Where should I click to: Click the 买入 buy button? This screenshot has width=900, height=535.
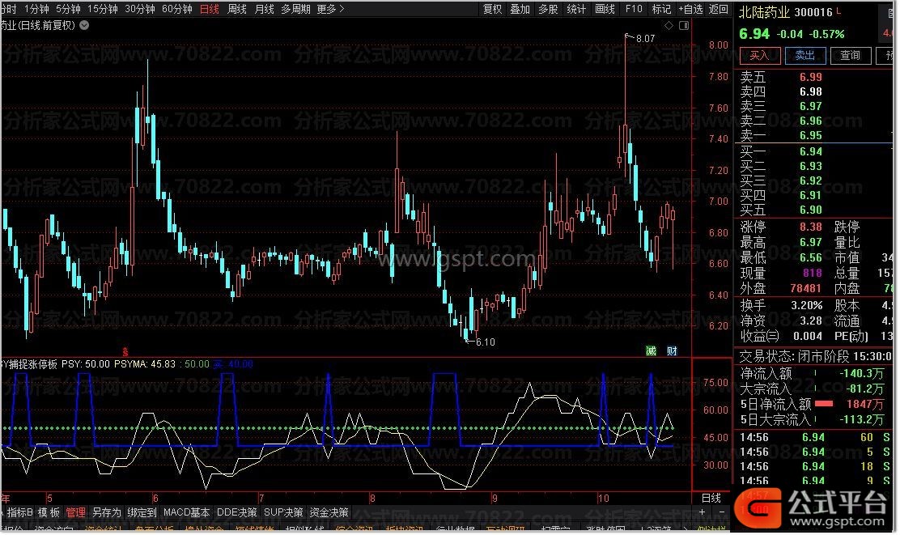[x=759, y=56]
